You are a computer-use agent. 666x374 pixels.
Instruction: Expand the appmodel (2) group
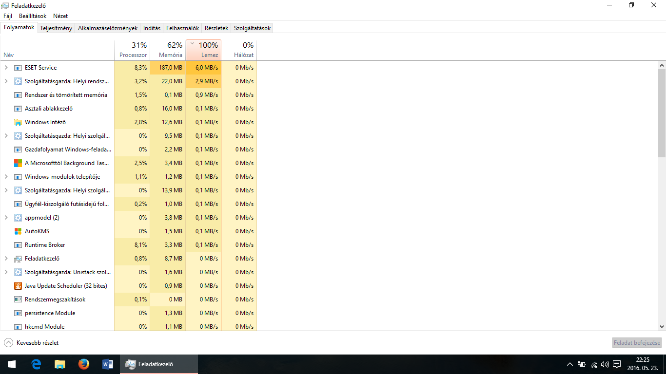point(6,218)
